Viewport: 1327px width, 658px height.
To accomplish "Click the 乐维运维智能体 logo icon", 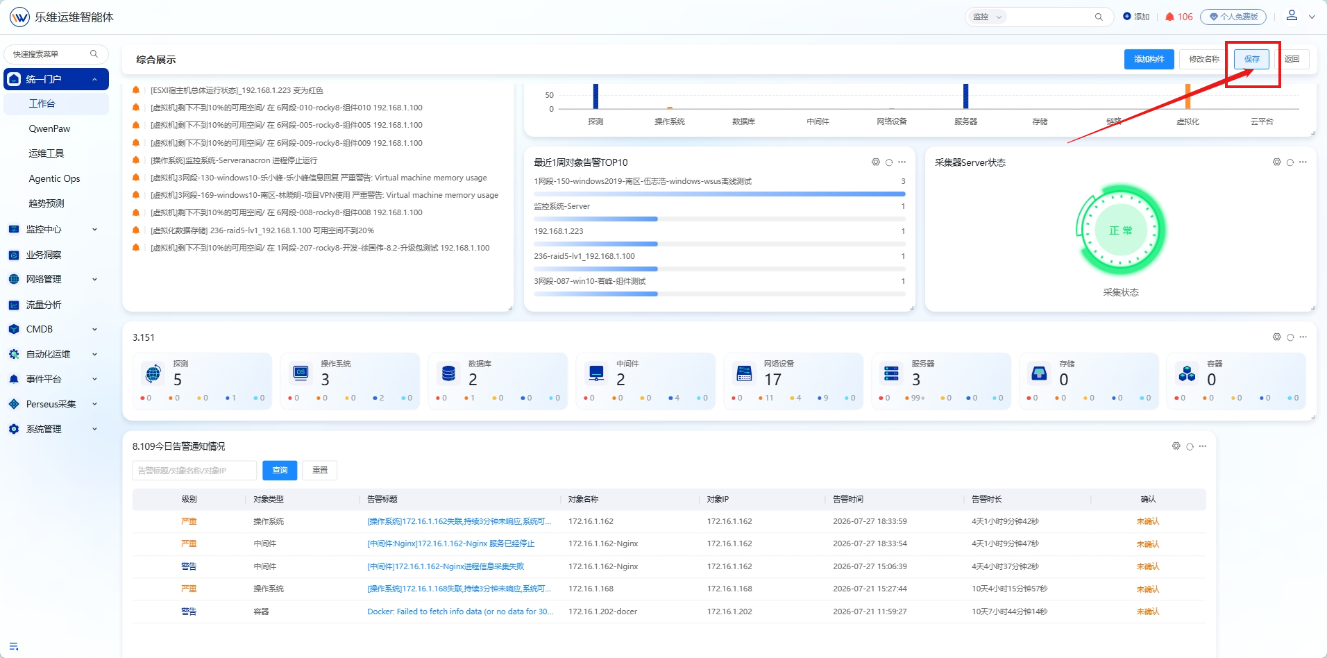I will pyautogui.click(x=19, y=17).
